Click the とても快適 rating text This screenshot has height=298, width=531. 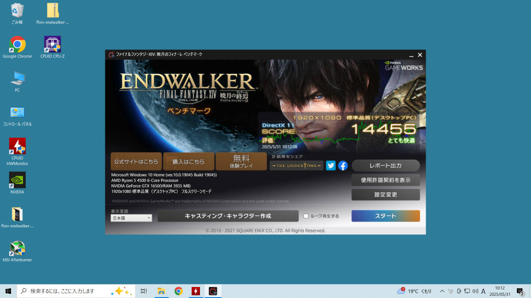402,140
